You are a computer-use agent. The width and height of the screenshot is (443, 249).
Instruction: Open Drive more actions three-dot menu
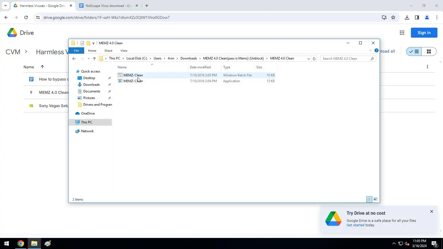click(427, 67)
